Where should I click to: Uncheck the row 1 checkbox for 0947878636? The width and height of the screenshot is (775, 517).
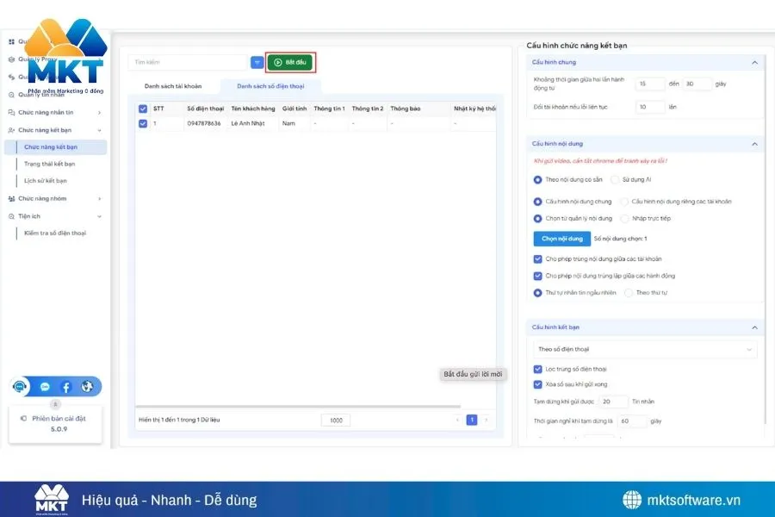click(x=143, y=124)
